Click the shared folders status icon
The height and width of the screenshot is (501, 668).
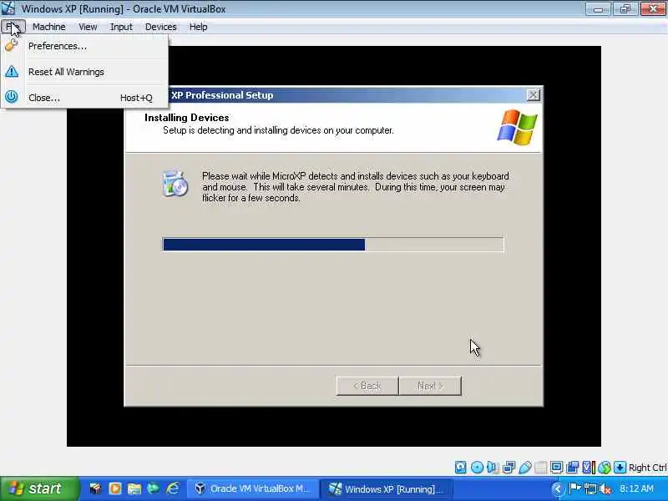click(x=540, y=468)
